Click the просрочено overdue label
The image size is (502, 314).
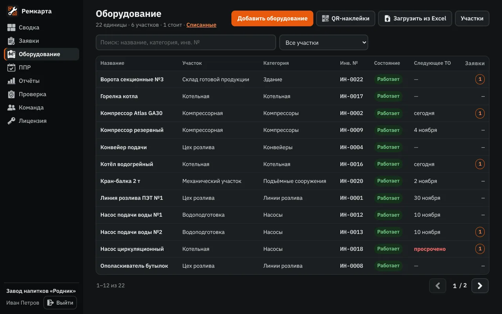point(430,249)
